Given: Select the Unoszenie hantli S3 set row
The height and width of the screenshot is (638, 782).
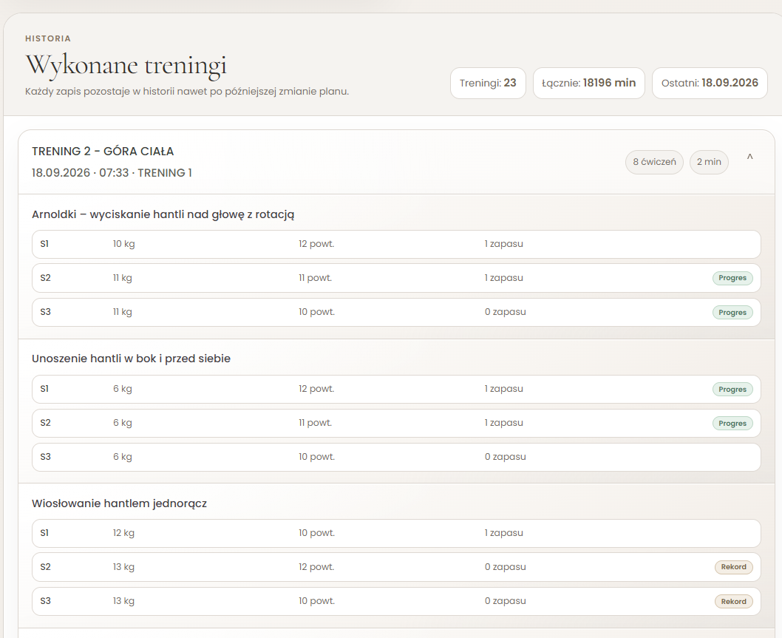Looking at the screenshot, I should click(396, 458).
